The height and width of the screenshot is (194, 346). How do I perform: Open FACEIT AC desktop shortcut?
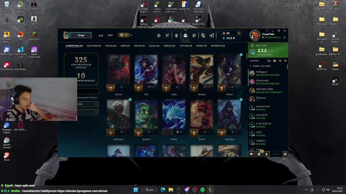321,66
